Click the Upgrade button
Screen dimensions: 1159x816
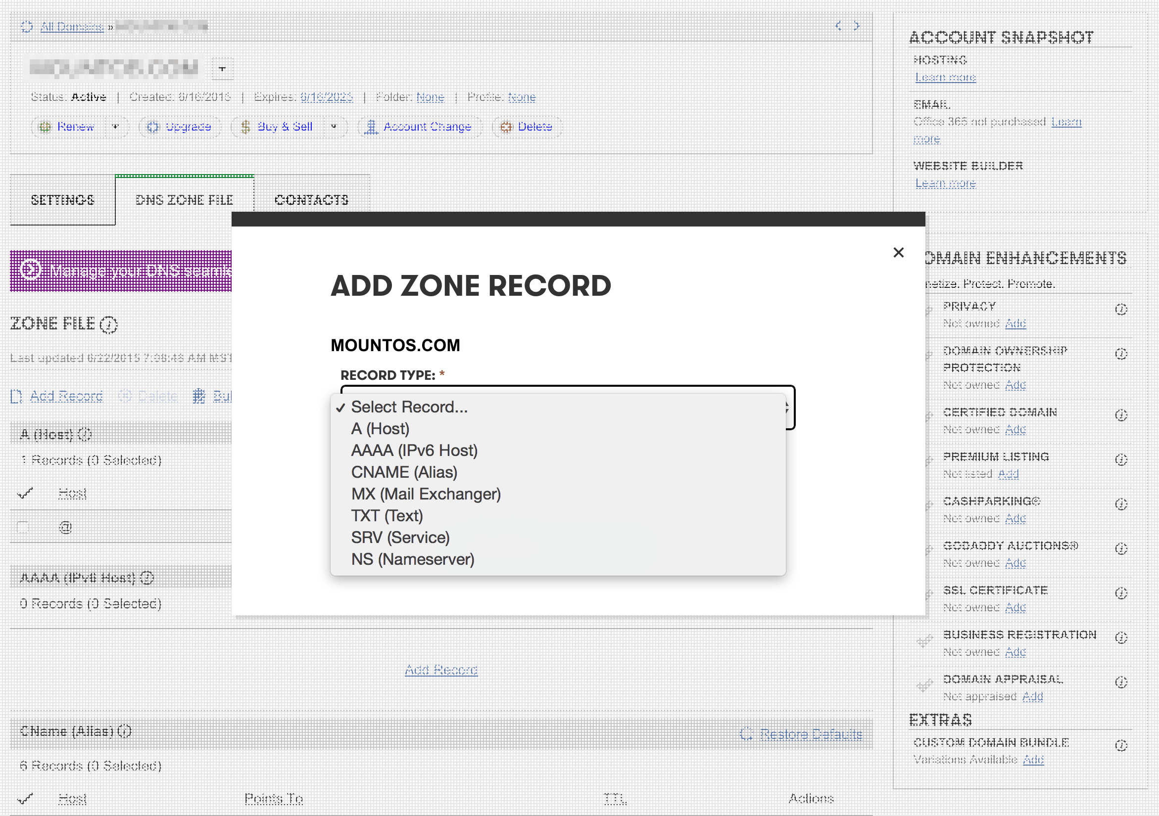pyautogui.click(x=180, y=127)
